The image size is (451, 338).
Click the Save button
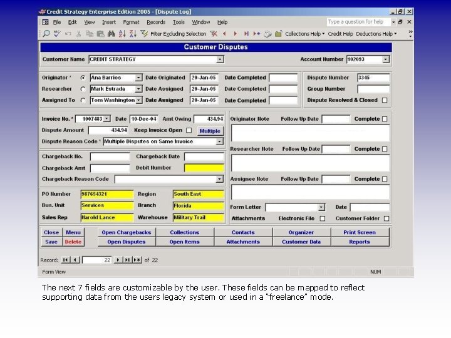[x=51, y=242]
